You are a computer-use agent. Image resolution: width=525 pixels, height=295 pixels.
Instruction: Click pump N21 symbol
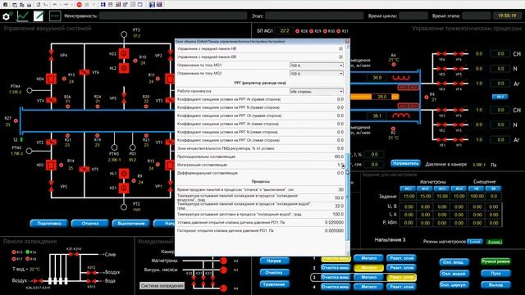[x=124, y=188]
